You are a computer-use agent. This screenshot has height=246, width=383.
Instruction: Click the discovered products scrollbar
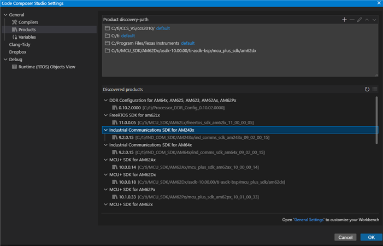pyautogui.click(x=376, y=120)
